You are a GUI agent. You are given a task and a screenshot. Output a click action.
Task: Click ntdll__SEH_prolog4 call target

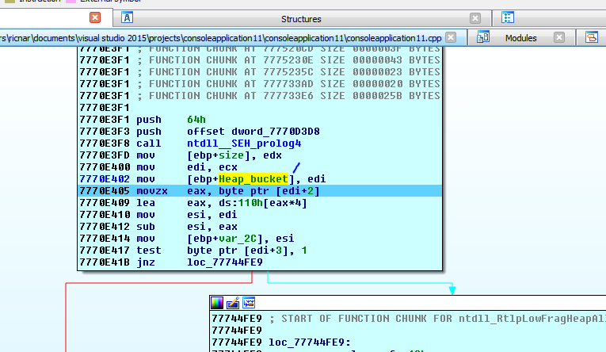244,143
